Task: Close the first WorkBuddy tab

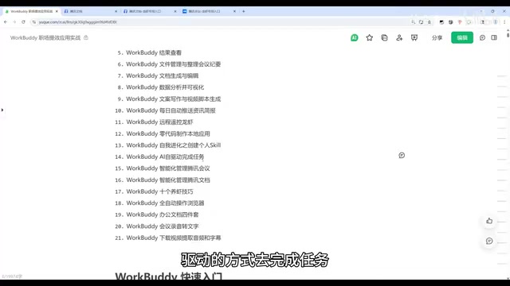Action: click(x=57, y=11)
